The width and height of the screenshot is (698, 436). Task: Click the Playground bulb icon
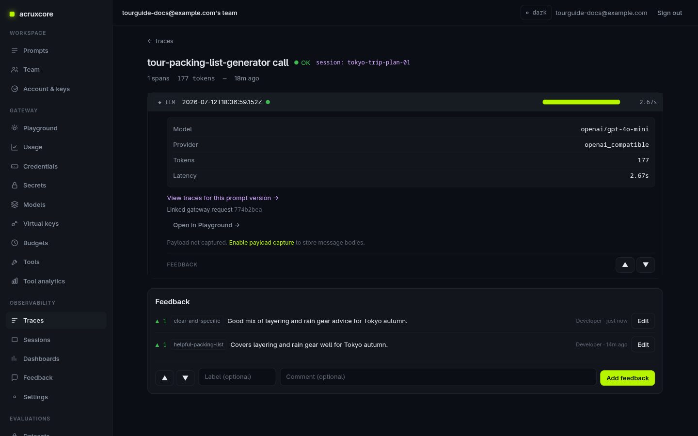[x=15, y=128]
